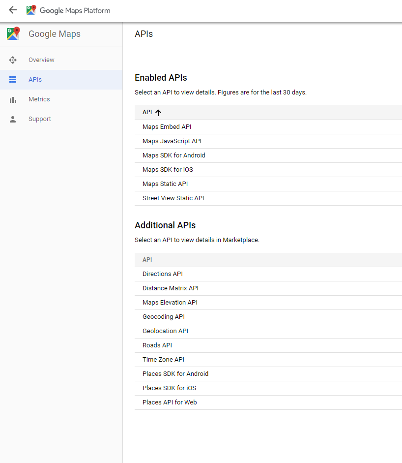
Task: Select Maps SDK for Android
Action: (x=268, y=155)
